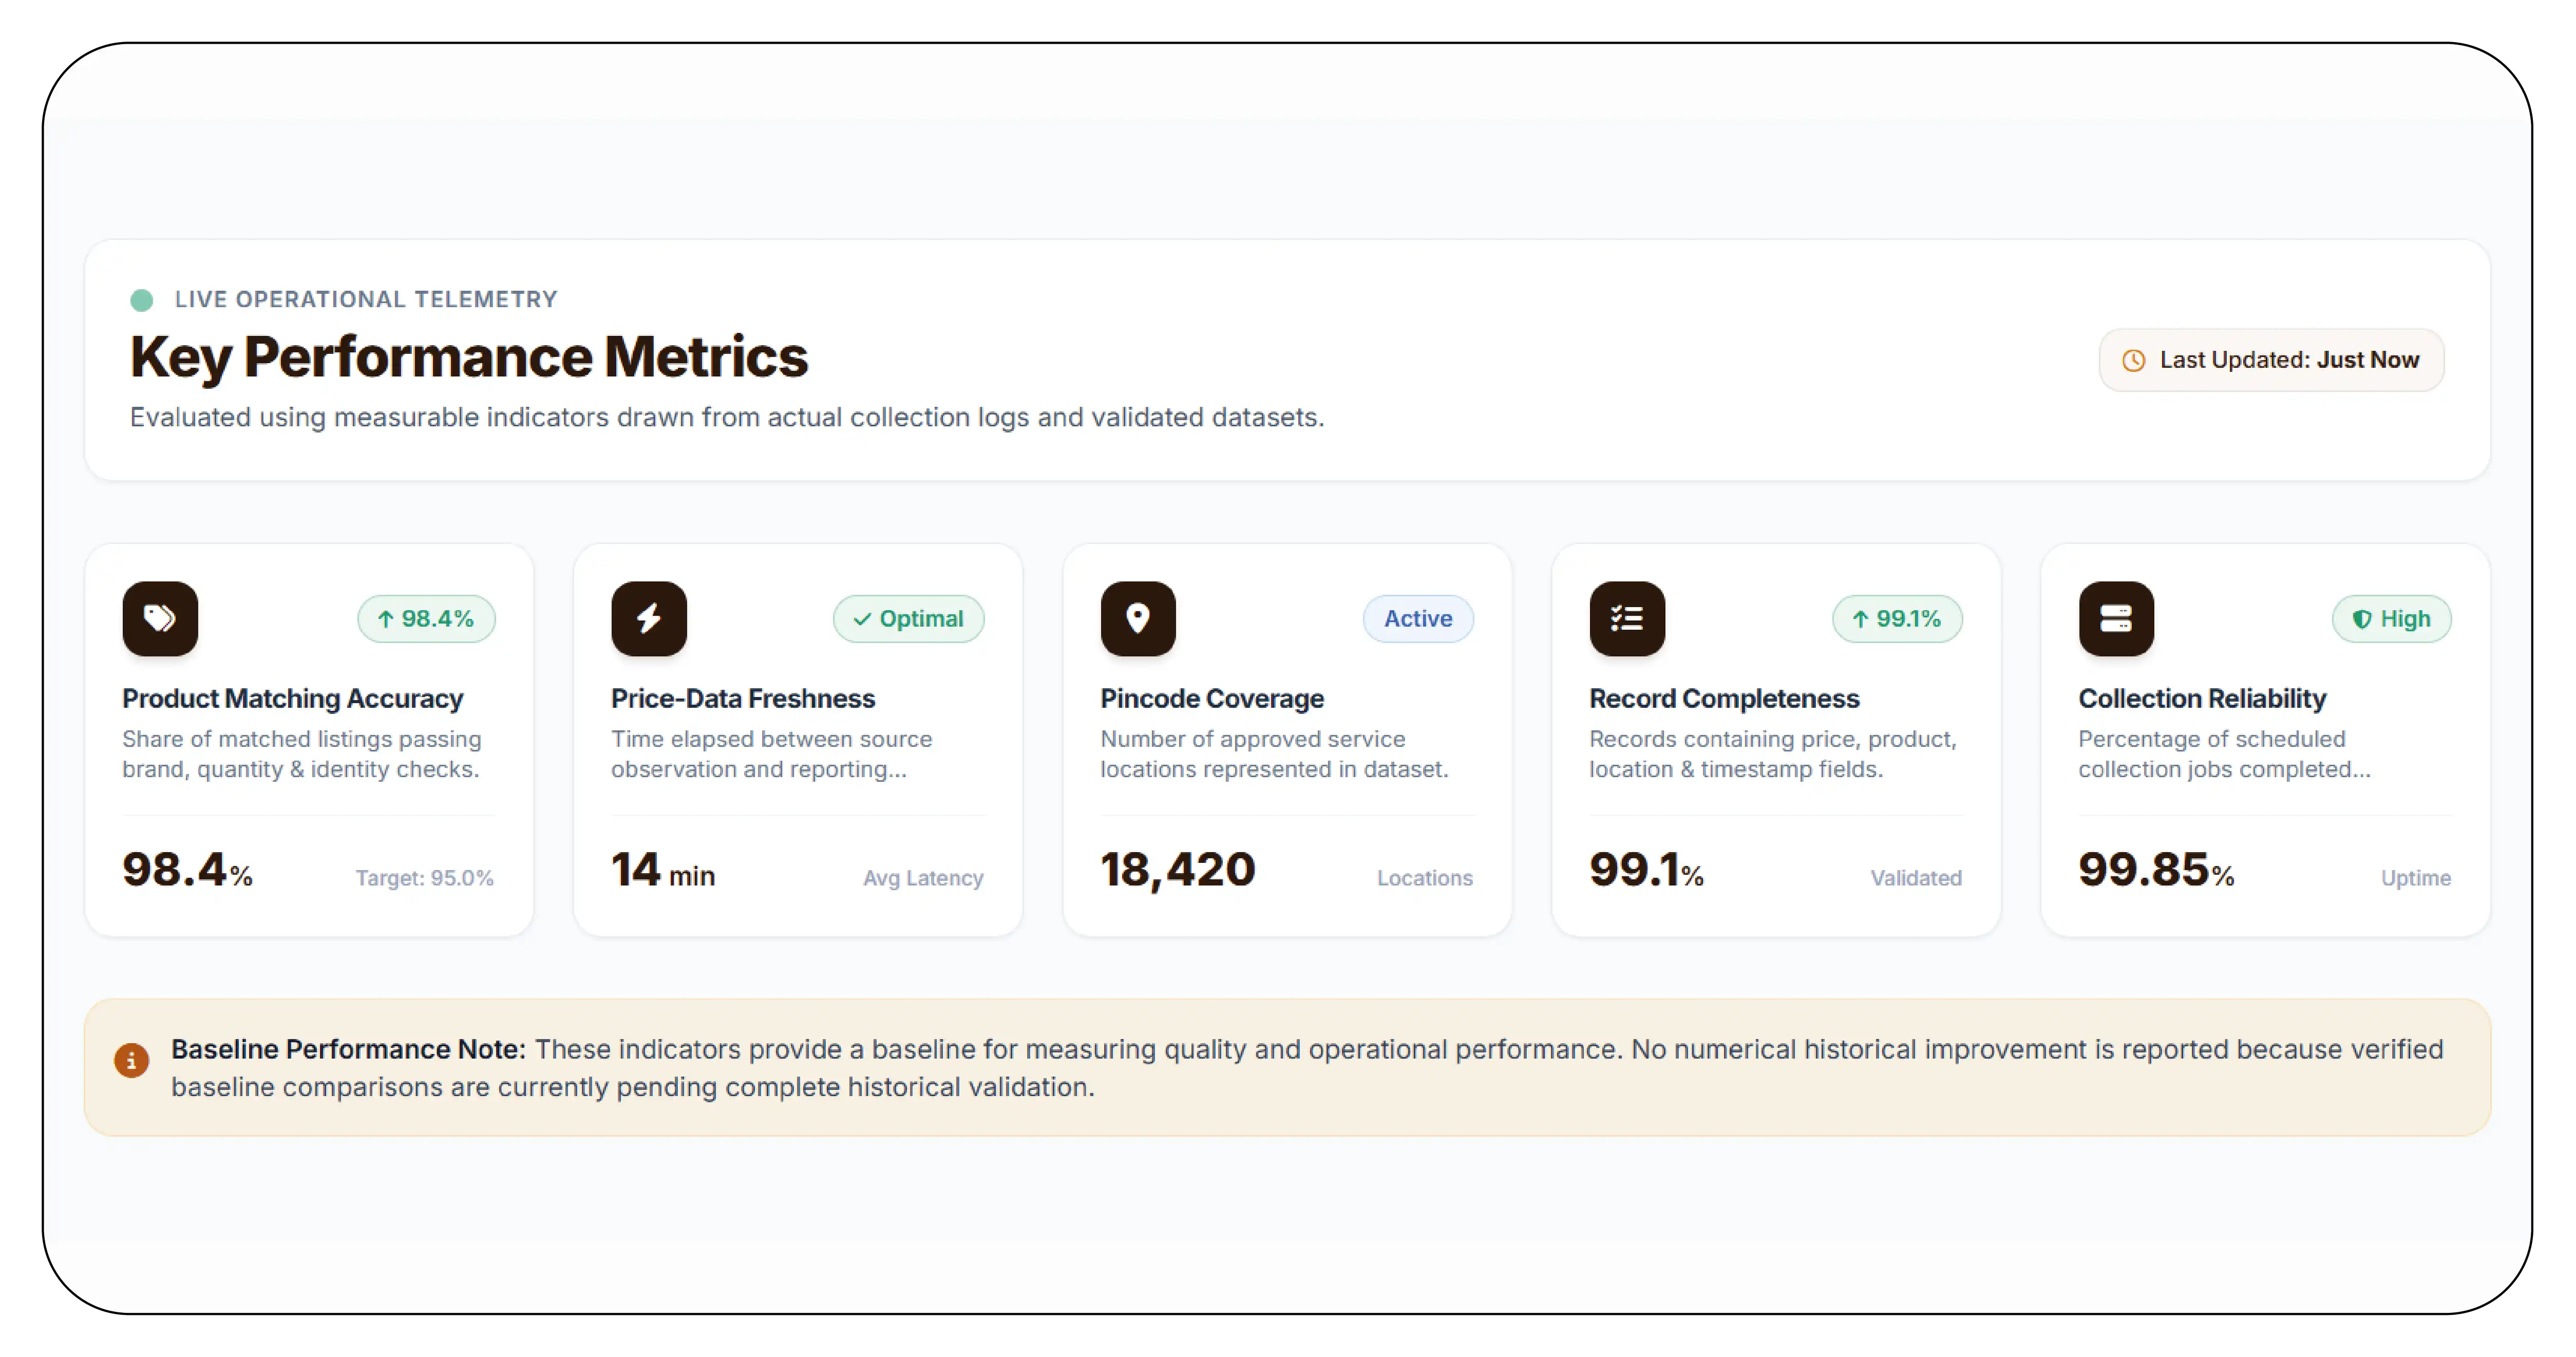
Task: Click the Locations label
Action: [x=1425, y=878]
